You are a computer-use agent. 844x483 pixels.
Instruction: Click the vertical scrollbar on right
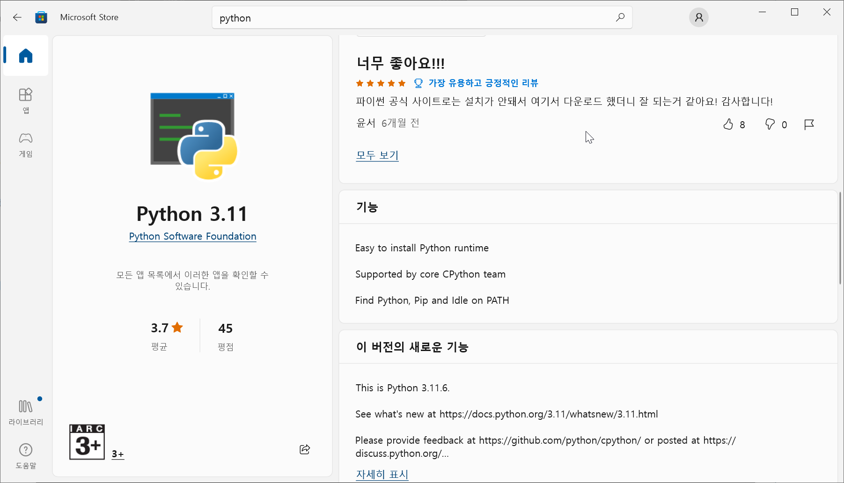click(840, 238)
